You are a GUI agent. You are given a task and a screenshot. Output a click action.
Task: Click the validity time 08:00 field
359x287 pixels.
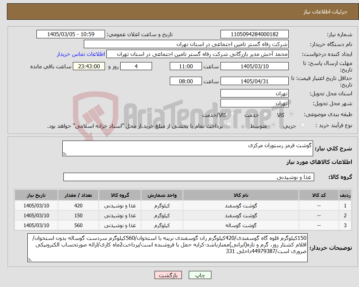click(186, 81)
